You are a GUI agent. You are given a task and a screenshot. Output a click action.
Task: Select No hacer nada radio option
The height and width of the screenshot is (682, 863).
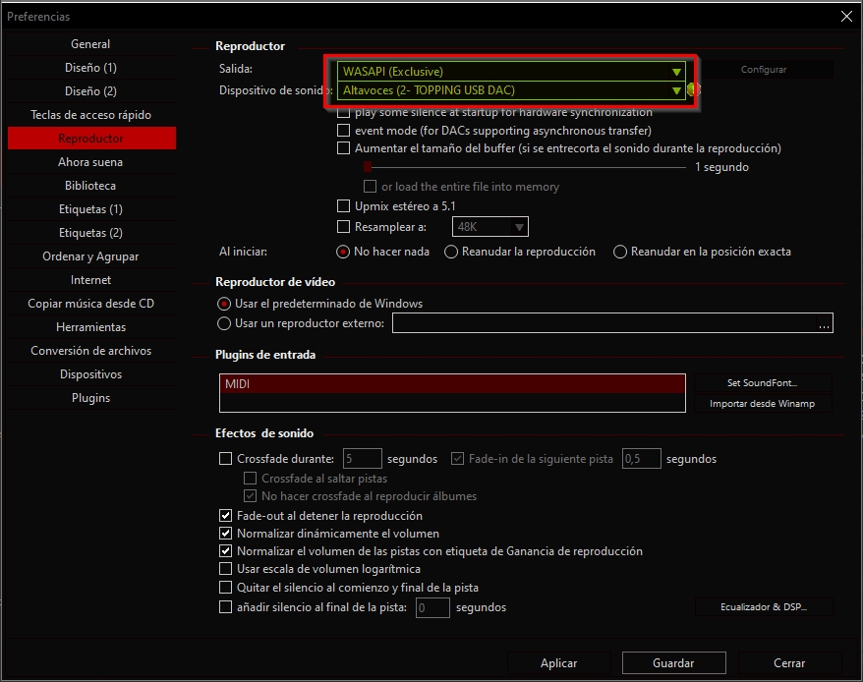click(x=343, y=253)
